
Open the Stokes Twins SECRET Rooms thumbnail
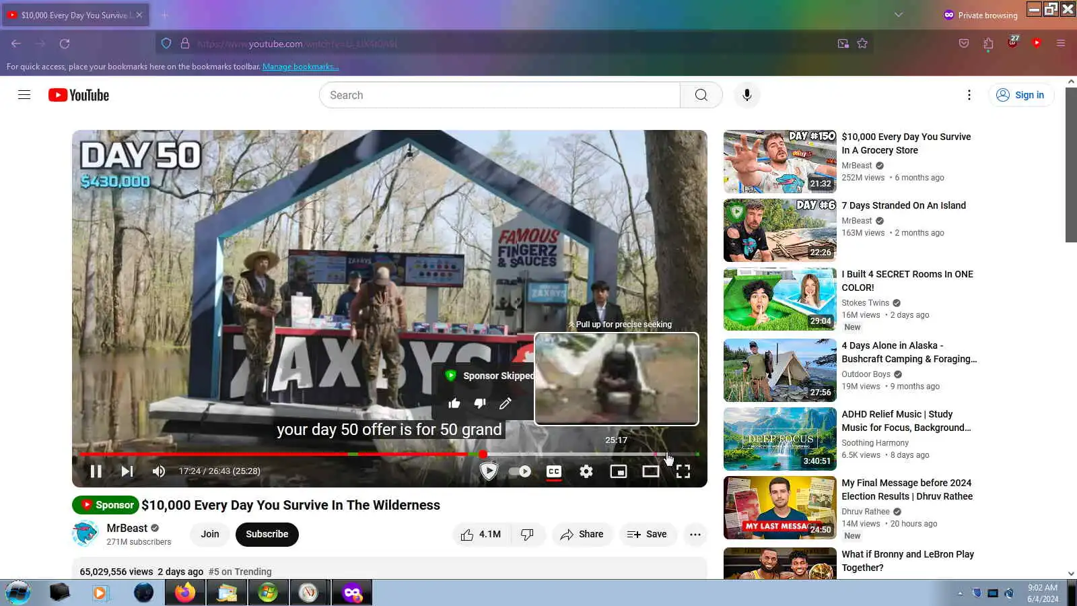pyautogui.click(x=780, y=300)
